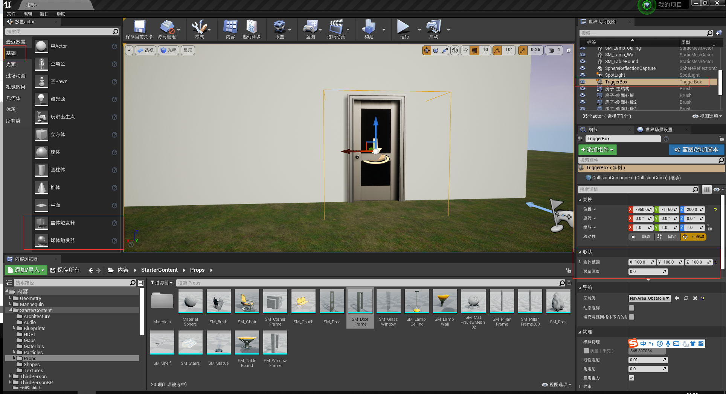Viewport: 726px width, 394px height.
Task: Click the Show (显示) viewport button
Action: [x=188, y=50]
